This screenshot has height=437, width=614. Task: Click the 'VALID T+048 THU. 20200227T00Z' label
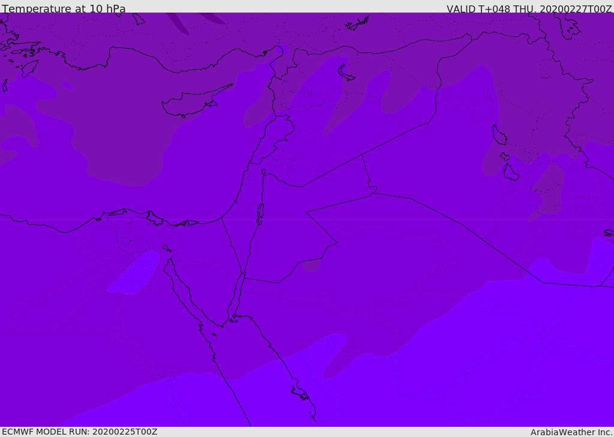(x=529, y=9)
